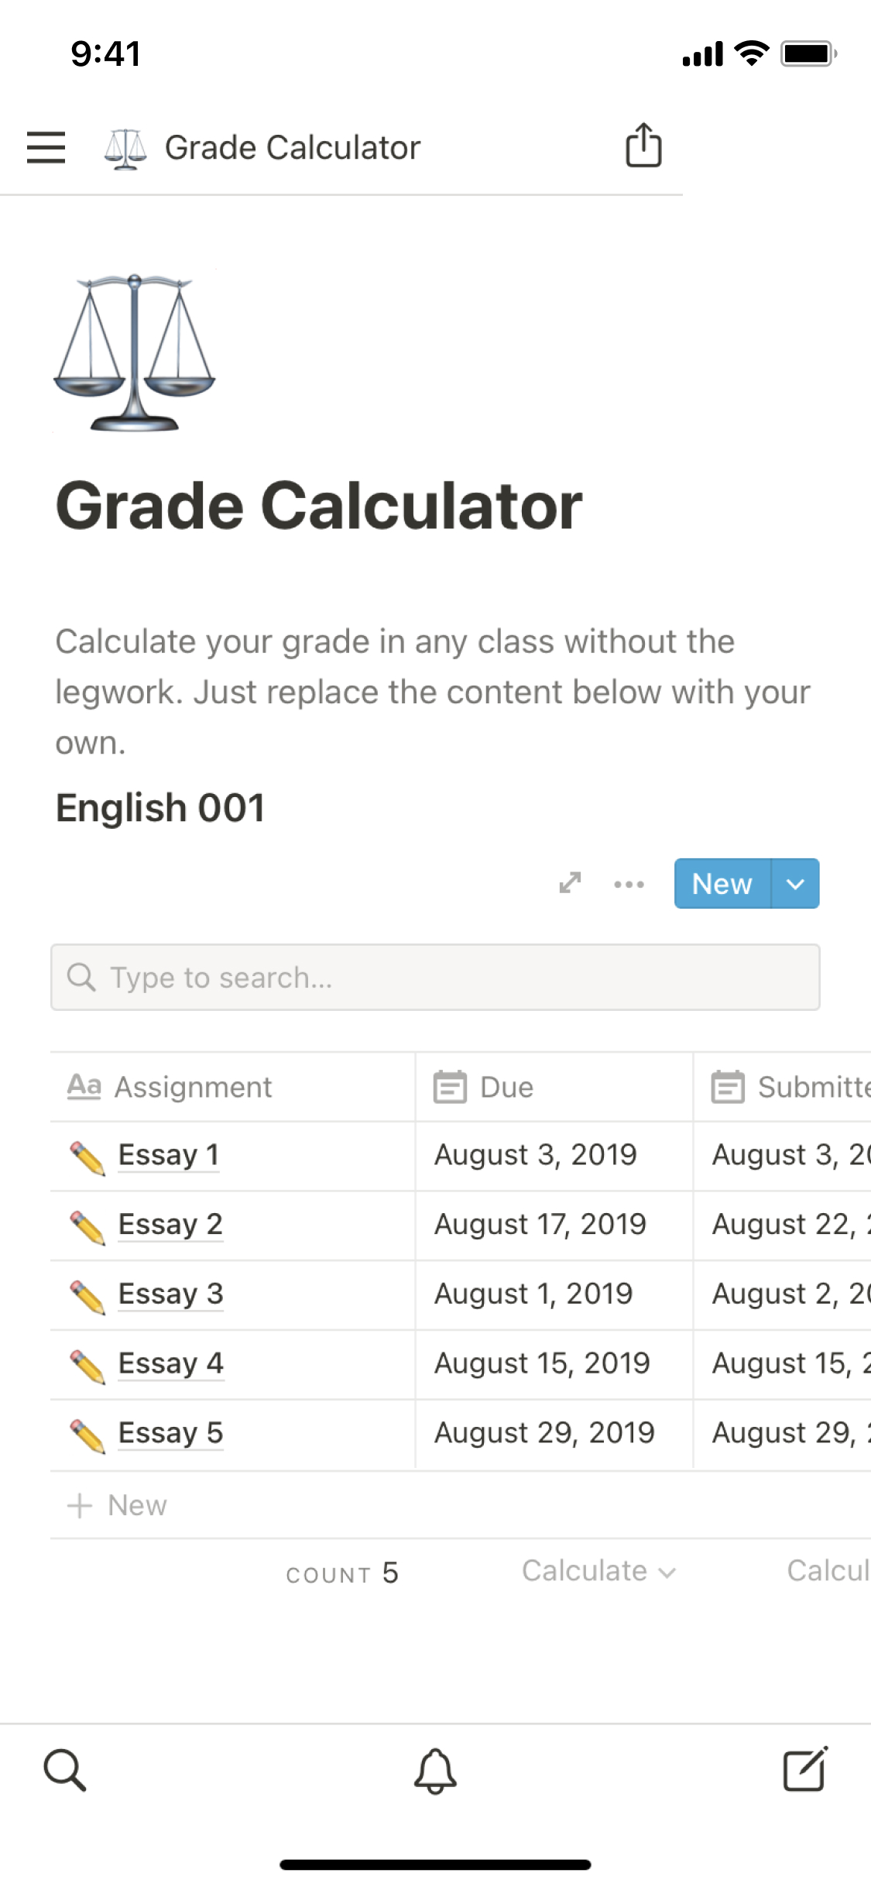
Task: Open the Calculate dropdown under Due
Action: [598, 1571]
